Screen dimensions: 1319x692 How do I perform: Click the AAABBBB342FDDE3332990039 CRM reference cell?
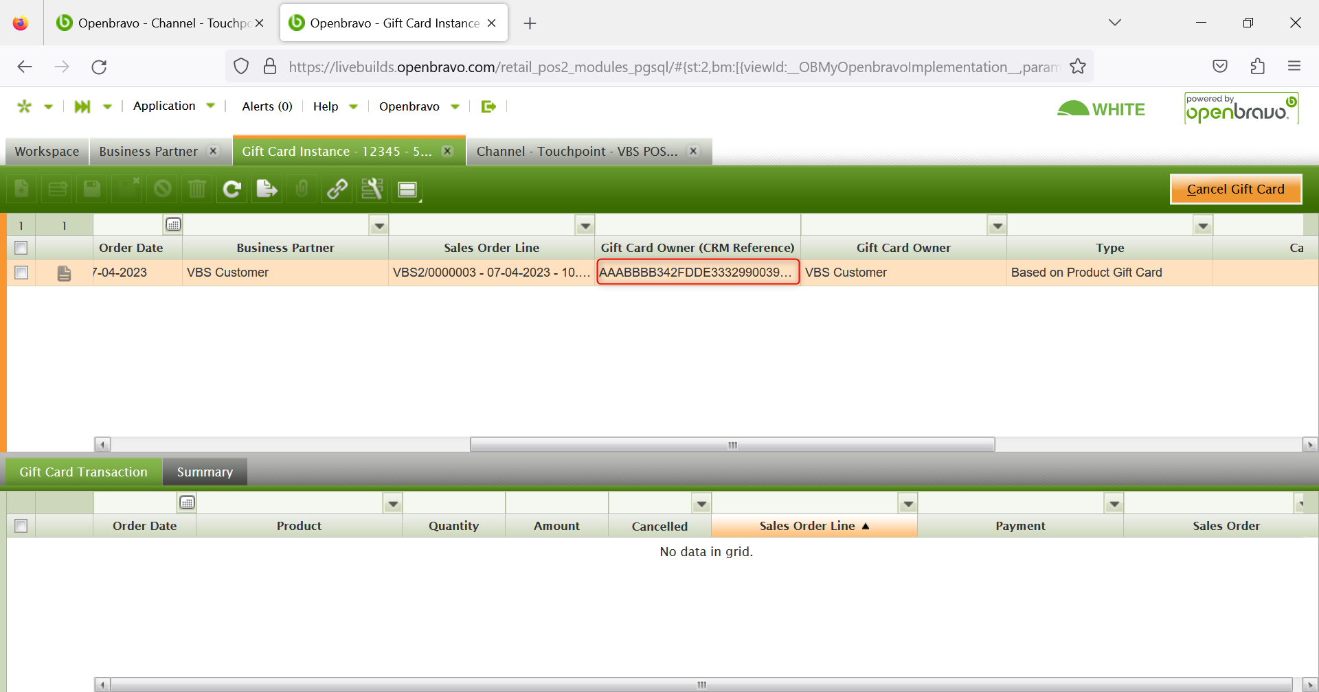[x=698, y=273]
